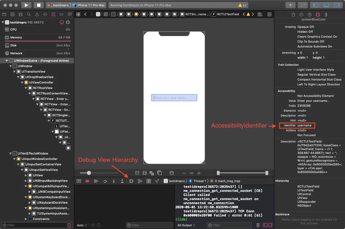Click the 3D orient cube icon
This screenshot has height=229, width=345.
172,173
